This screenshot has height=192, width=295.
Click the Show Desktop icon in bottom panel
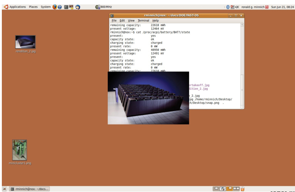4,189
